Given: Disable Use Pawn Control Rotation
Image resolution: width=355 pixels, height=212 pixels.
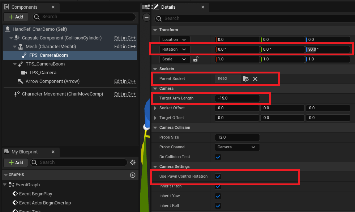Looking at the screenshot, I should tap(218, 177).
